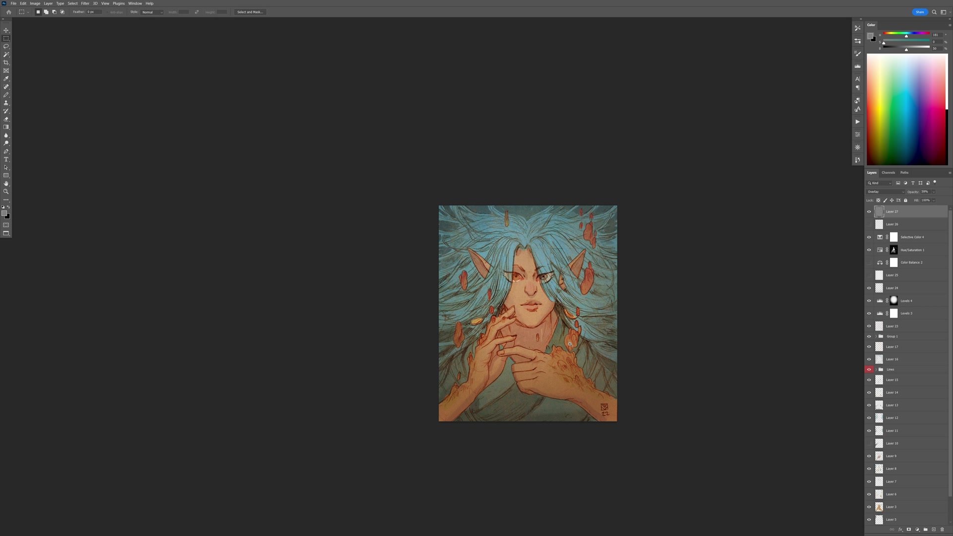Select the Move tool
The image size is (953, 536).
pyautogui.click(x=6, y=30)
